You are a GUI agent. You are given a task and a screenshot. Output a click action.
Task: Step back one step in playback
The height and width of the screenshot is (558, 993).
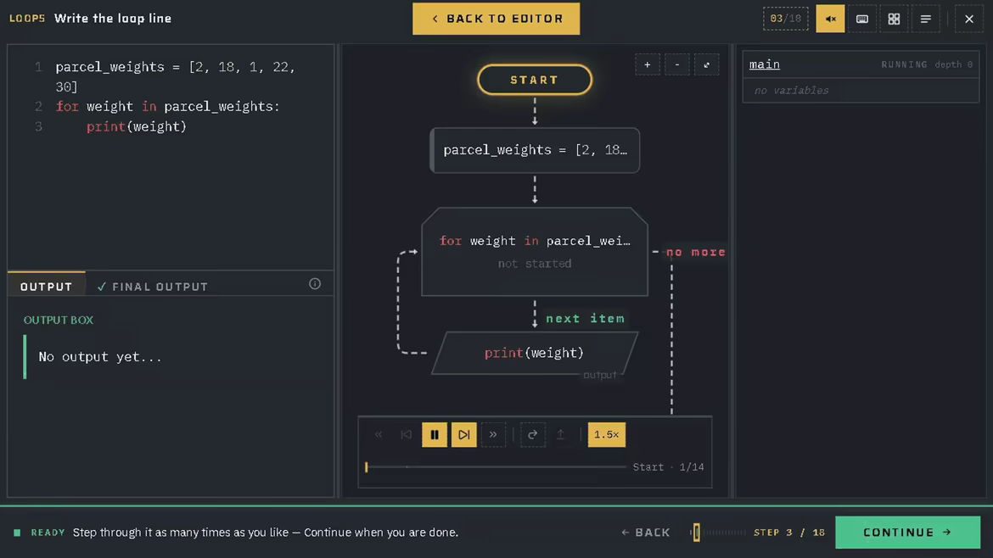(x=406, y=435)
